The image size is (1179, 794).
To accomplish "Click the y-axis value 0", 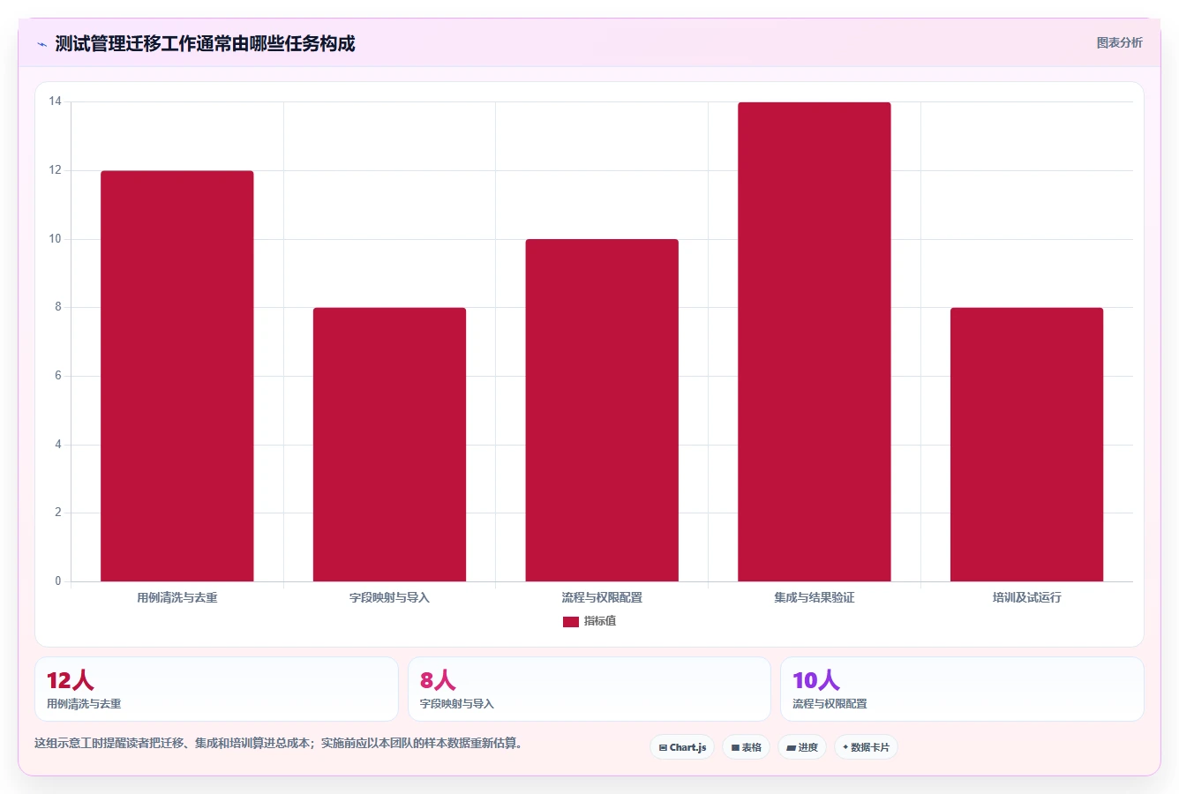I will (58, 581).
